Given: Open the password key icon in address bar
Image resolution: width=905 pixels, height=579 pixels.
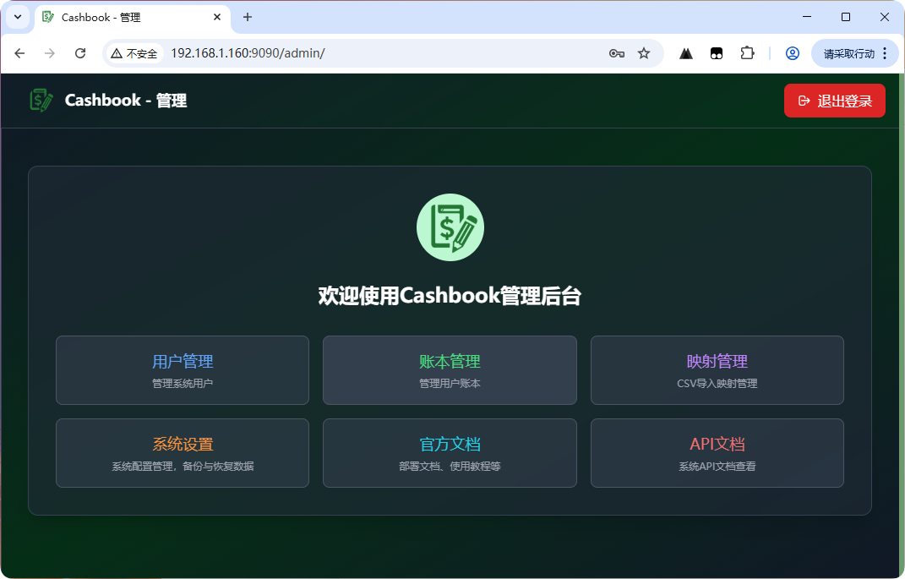Looking at the screenshot, I should click(616, 53).
